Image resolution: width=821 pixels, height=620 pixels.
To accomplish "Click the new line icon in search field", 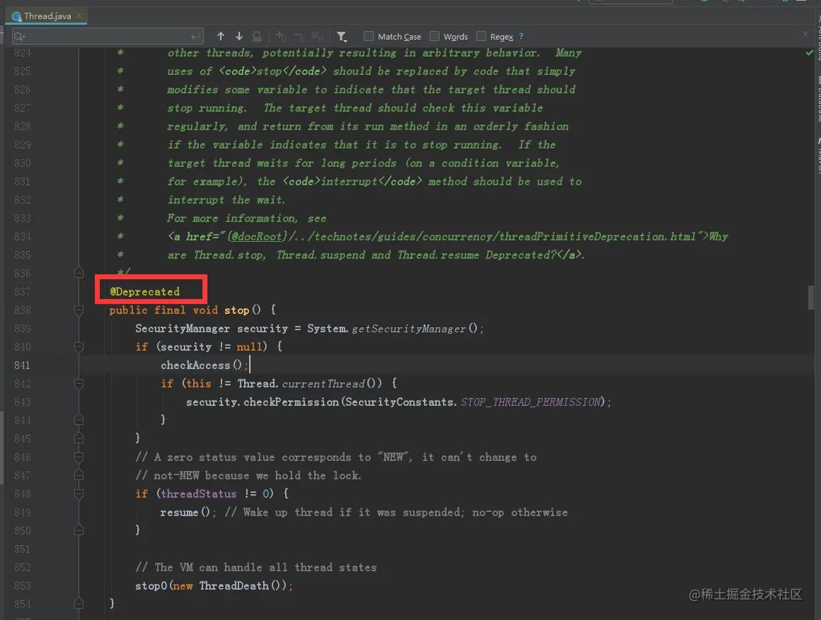I will 196,37.
